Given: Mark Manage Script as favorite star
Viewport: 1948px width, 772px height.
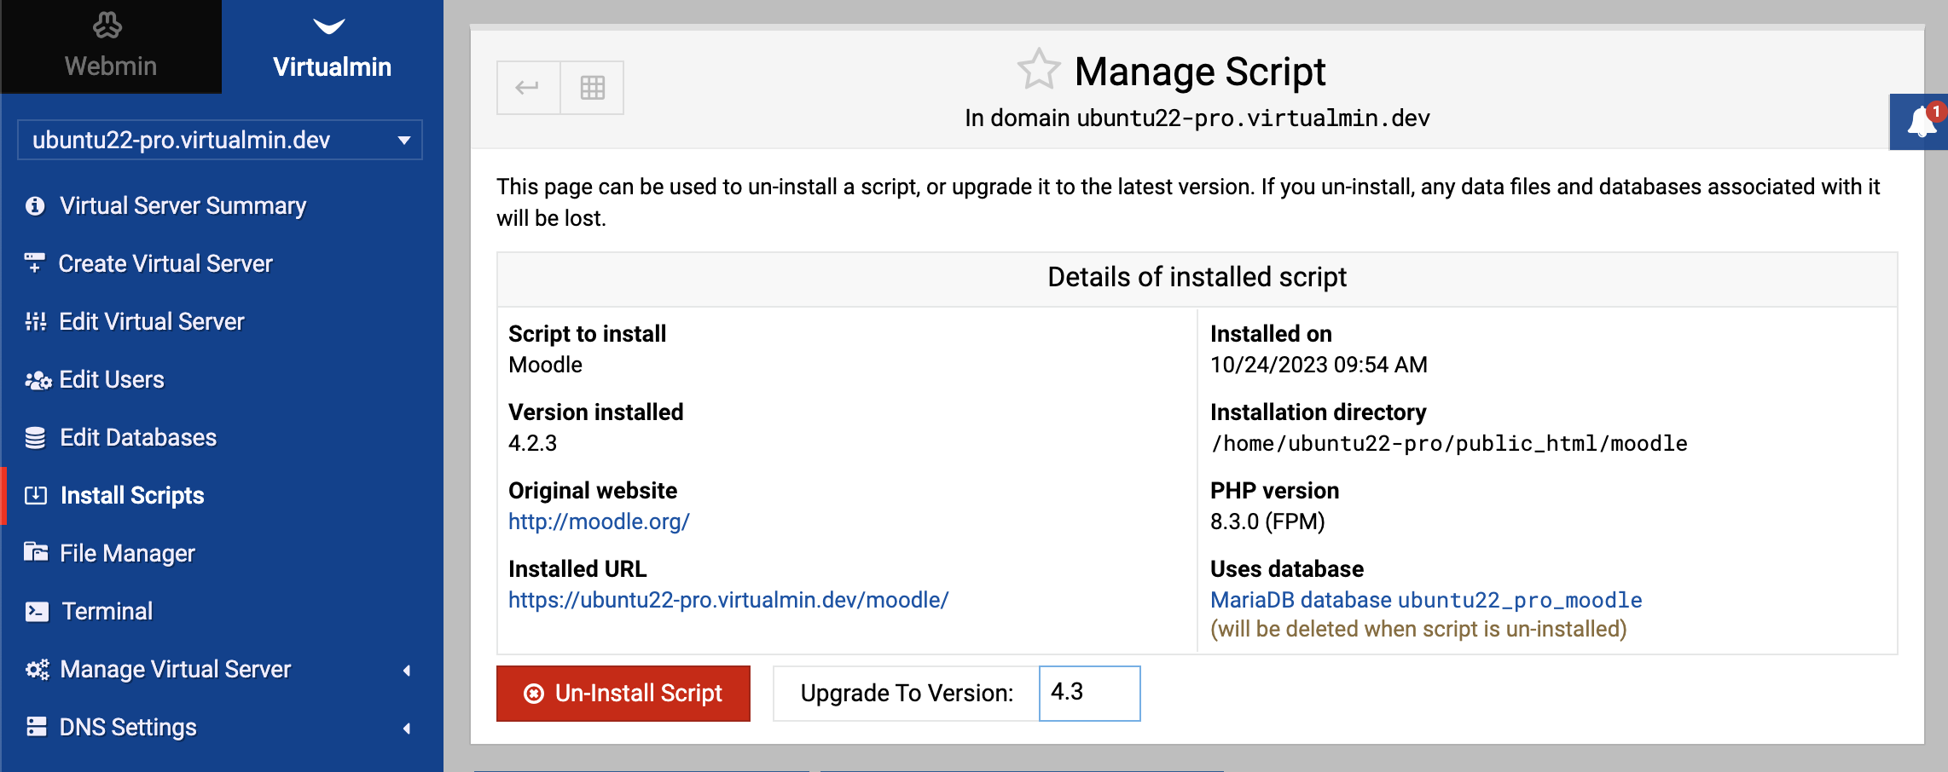Looking at the screenshot, I should click(x=1039, y=70).
